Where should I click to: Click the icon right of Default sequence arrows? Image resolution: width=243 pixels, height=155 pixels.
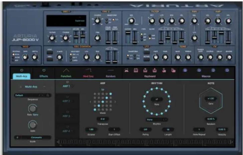point(48,95)
